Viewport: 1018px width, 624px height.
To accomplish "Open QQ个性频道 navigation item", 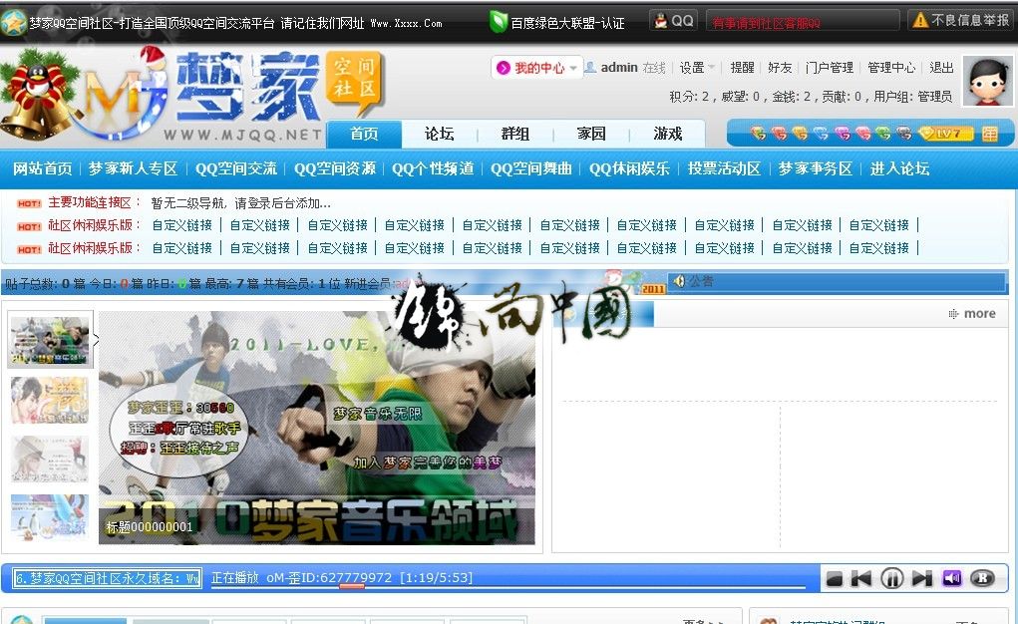I will [433, 168].
